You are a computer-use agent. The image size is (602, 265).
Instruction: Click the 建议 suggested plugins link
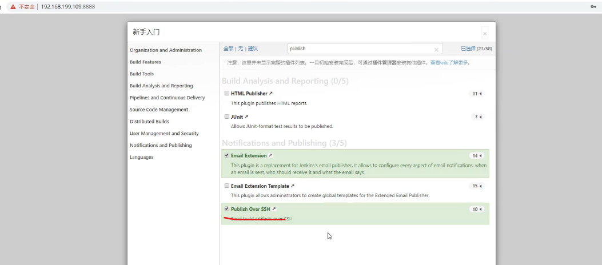253,49
